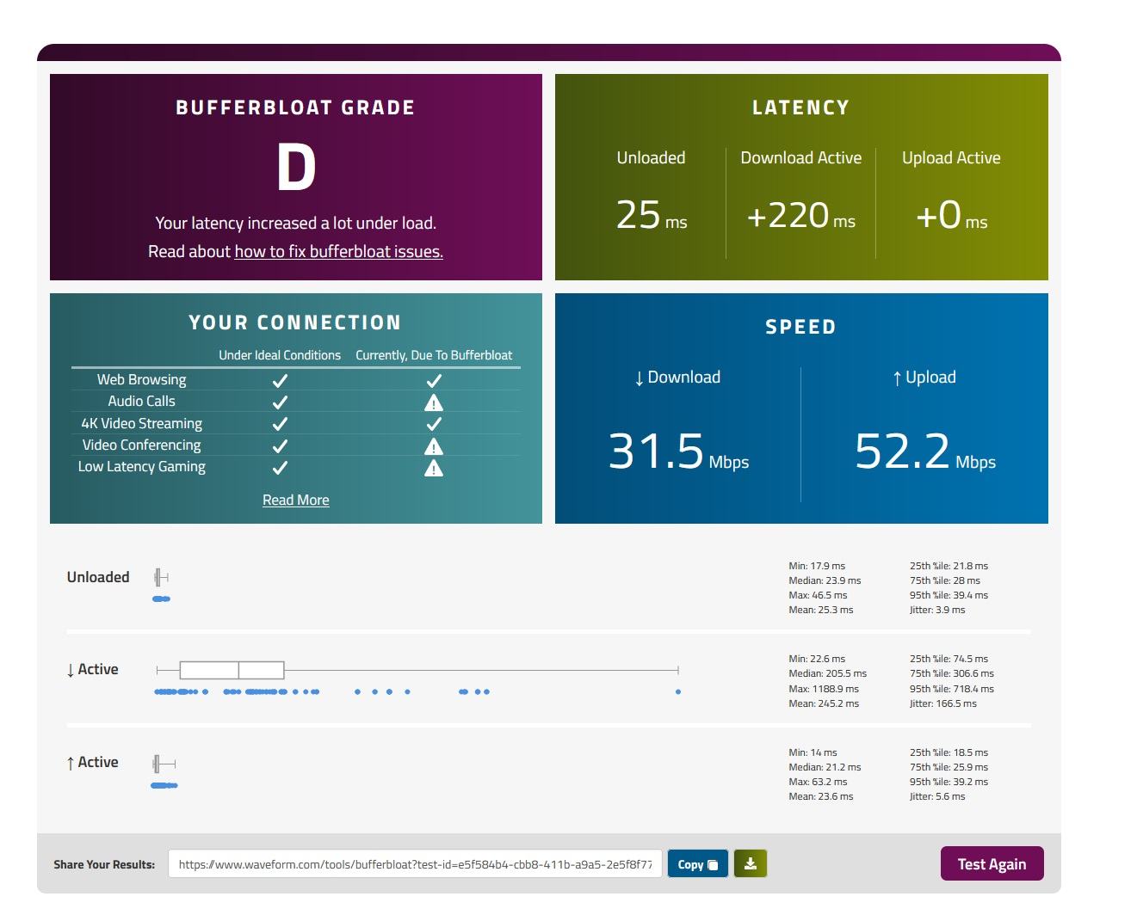Click the Upload Active latency box plot
Viewport: 1137px width, 921px height.
(x=164, y=763)
